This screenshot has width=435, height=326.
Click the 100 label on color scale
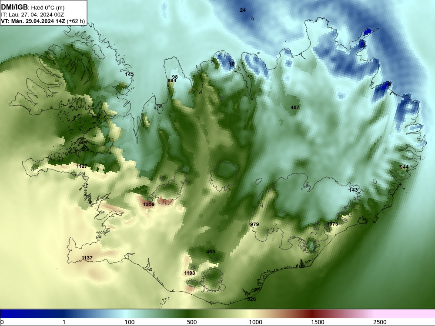pyautogui.click(x=130, y=322)
